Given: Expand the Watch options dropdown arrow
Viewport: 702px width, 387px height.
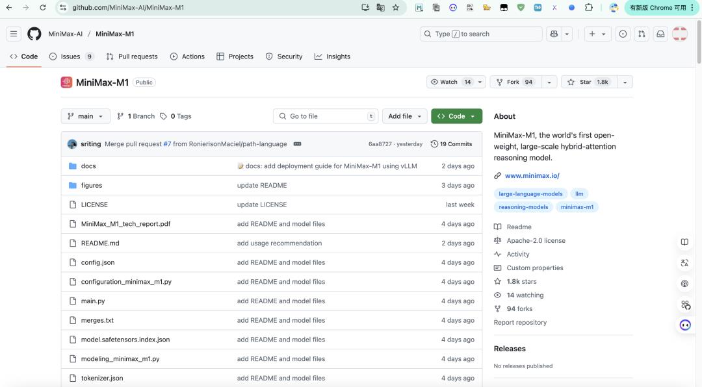Looking at the screenshot, I should point(480,82).
